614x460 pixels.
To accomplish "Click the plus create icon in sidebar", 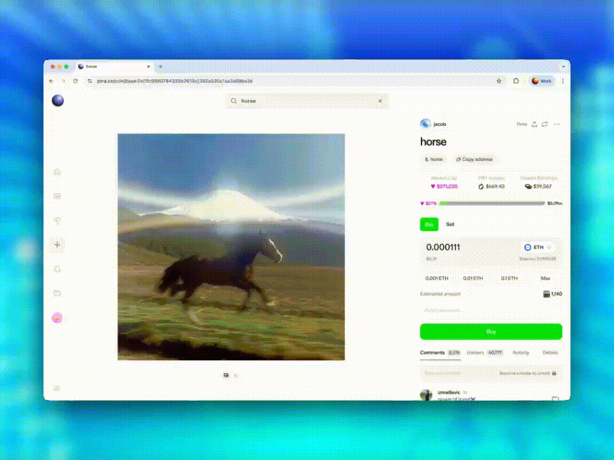I will tap(57, 245).
